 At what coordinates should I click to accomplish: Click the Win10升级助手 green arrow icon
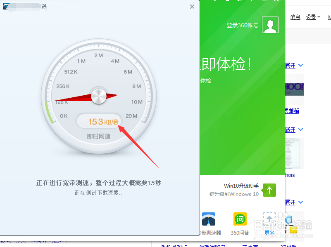(x=269, y=190)
